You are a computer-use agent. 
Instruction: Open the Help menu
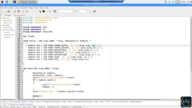[x=47, y=8]
